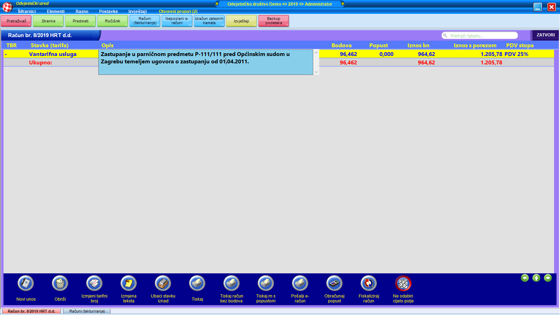This screenshot has width=560, height=315.
Task: Toggle Ne odabiri cijelo polje option
Action: click(403, 283)
